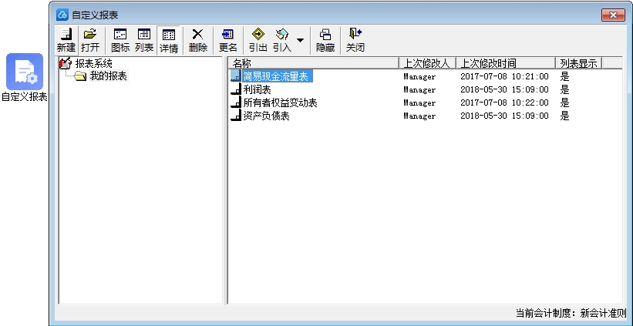Click the 资产负债表 file icon
The width and height of the screenshot is (633, 326).
(x=236, y=116)
